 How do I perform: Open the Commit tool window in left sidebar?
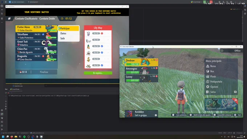(2, 10)
